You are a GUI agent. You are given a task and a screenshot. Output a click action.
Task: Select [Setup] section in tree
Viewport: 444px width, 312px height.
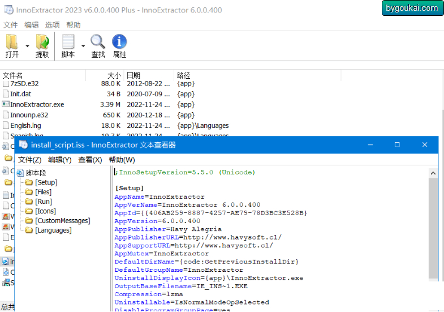tap(46, 182)
